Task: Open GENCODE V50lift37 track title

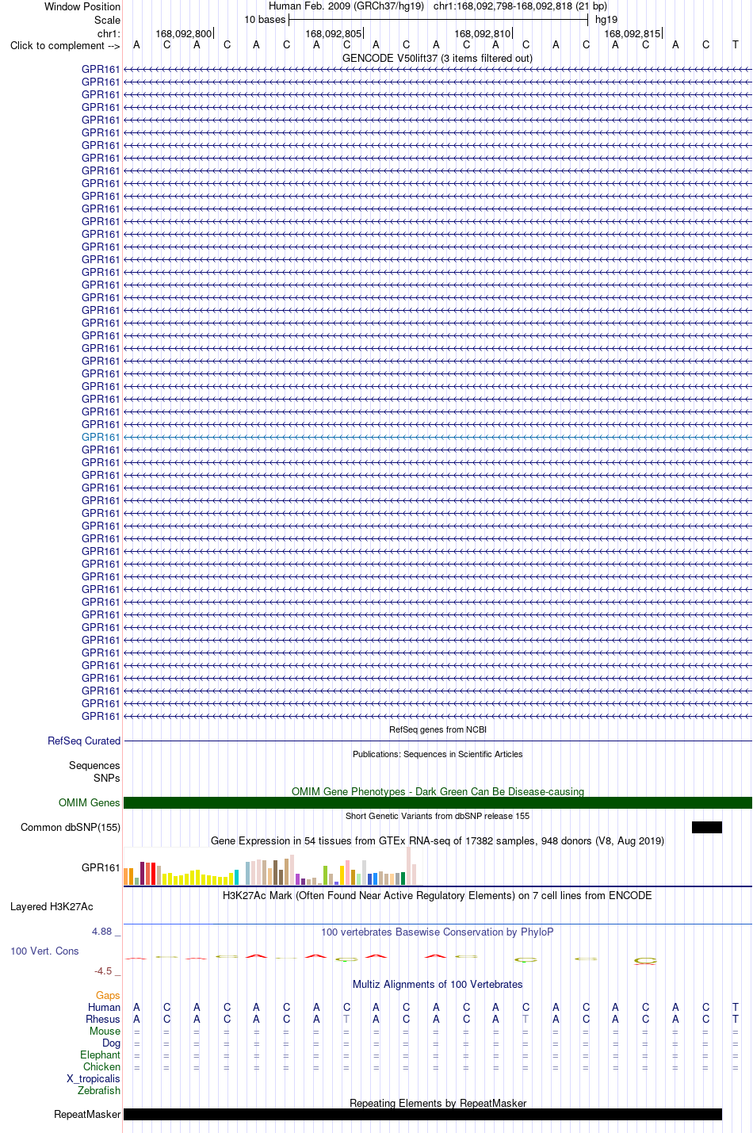Action: (438, 58)
